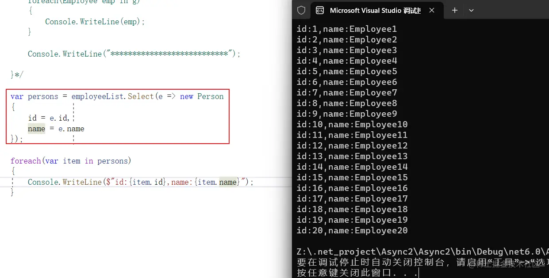
Task: Click console line 'id:13,name:Employee13'
Action: (352, 156)
